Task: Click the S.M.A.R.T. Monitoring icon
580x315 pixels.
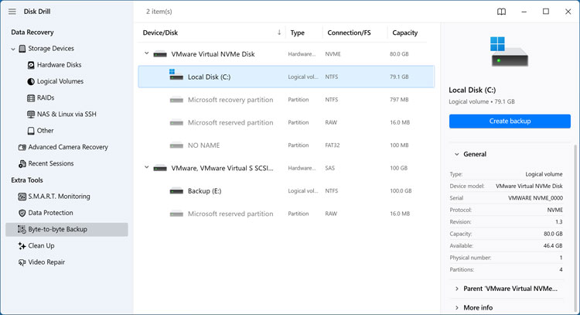Action: 22,197
